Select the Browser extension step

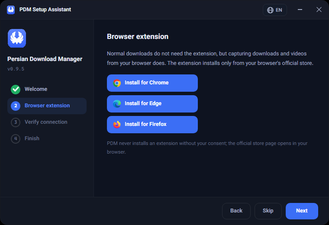click(x=47, y=106)
